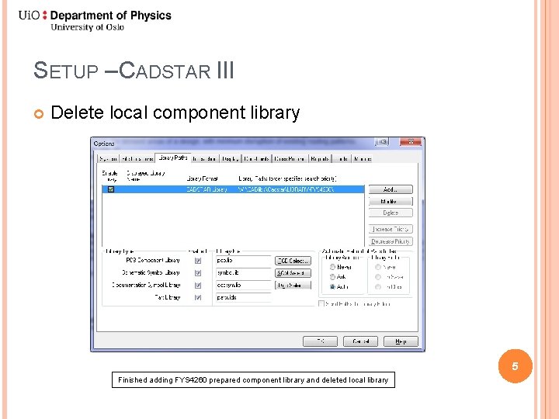Open the Interaction tab

click(x=204, y=159)
